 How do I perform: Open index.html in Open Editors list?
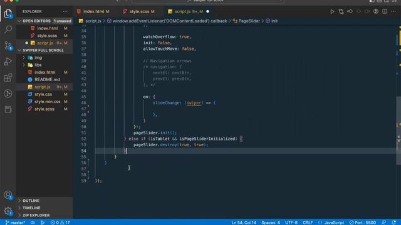pyautogui.click(x=45, y=28)
